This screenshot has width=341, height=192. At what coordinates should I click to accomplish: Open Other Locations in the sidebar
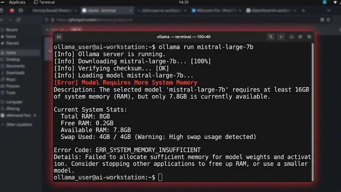pyautogui.click(x=19, y=125)
